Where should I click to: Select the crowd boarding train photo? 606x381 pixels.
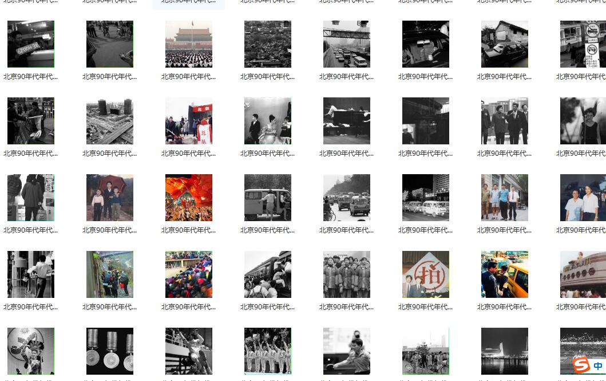[268, 274]
